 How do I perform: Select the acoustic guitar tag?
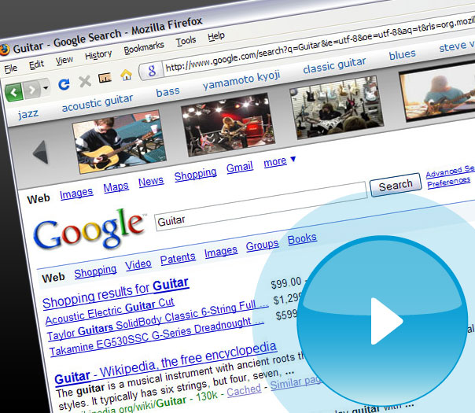(98, 103)
